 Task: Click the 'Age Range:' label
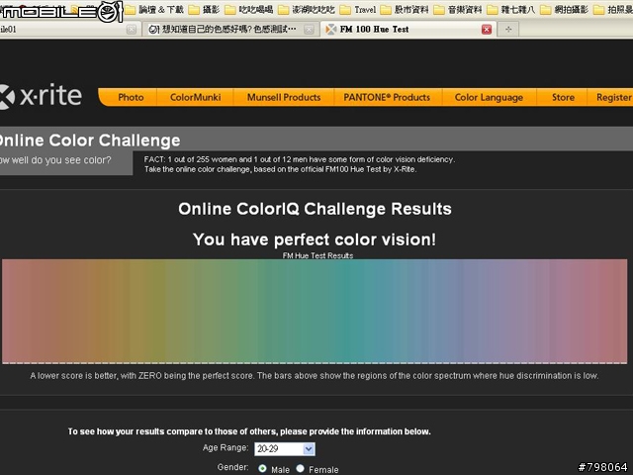click(x=226, y=447)
